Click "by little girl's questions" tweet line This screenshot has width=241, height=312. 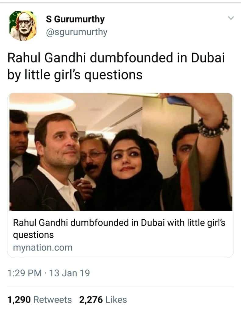pyautogui.click(x=75, y=74)
